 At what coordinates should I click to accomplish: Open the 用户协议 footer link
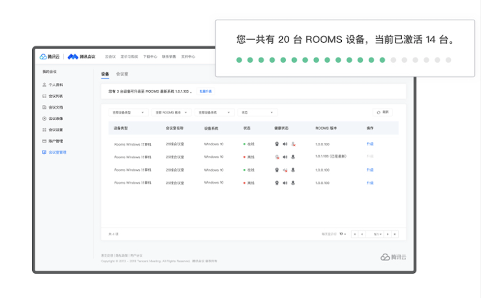(136, 255)
